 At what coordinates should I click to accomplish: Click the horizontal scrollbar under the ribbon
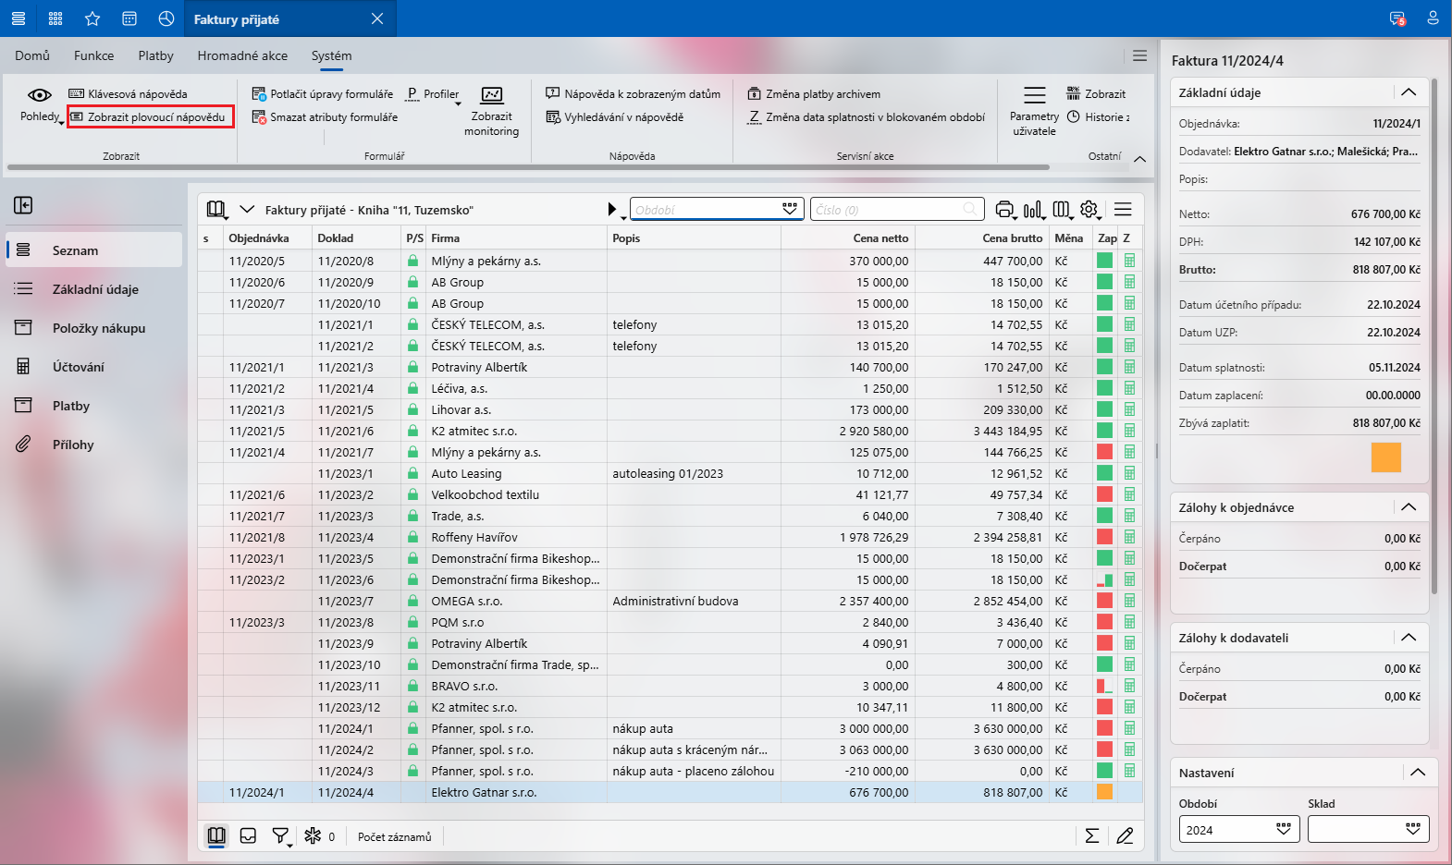point(528,167)
